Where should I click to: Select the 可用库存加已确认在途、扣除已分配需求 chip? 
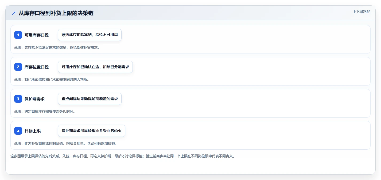tap(95, 67)
